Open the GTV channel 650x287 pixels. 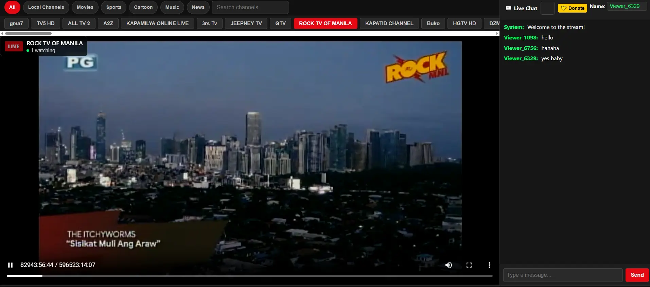point(280,23)
